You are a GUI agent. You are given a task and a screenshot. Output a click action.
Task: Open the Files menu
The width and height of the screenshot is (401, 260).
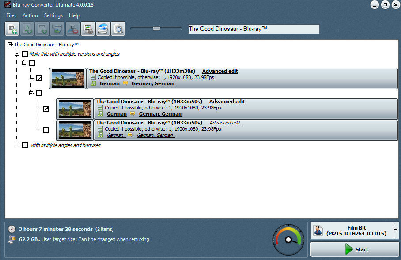pyautogui.click(x=11, y=15)
